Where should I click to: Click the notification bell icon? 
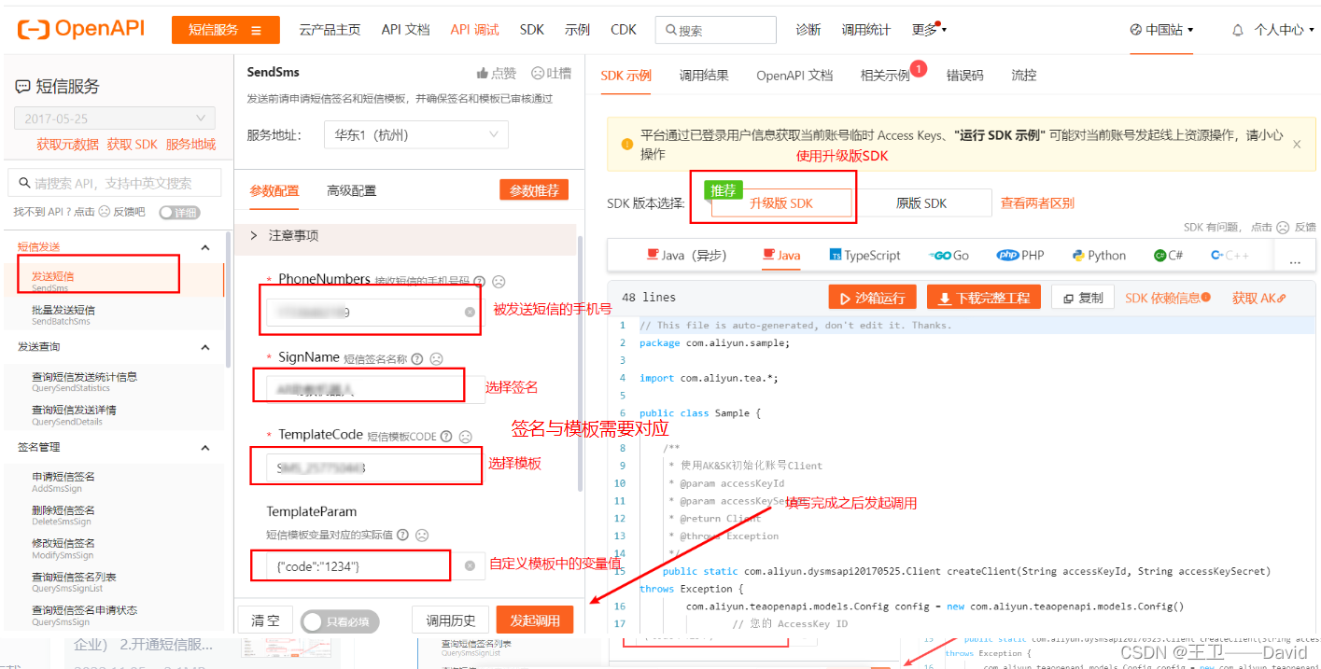point(1238,30)
